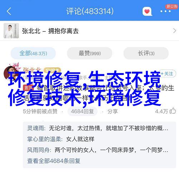Tap the back arrow icon
179x173 pixels.
pyautogui.click(x=9, y=11)
